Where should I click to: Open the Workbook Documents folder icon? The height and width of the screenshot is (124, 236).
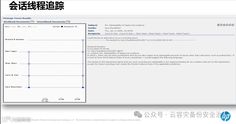point(32,22)
